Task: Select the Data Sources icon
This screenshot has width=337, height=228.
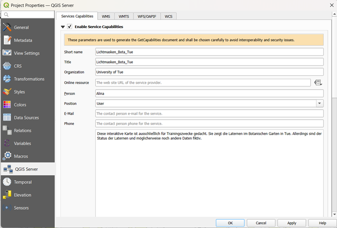Action: click(7, 117)
